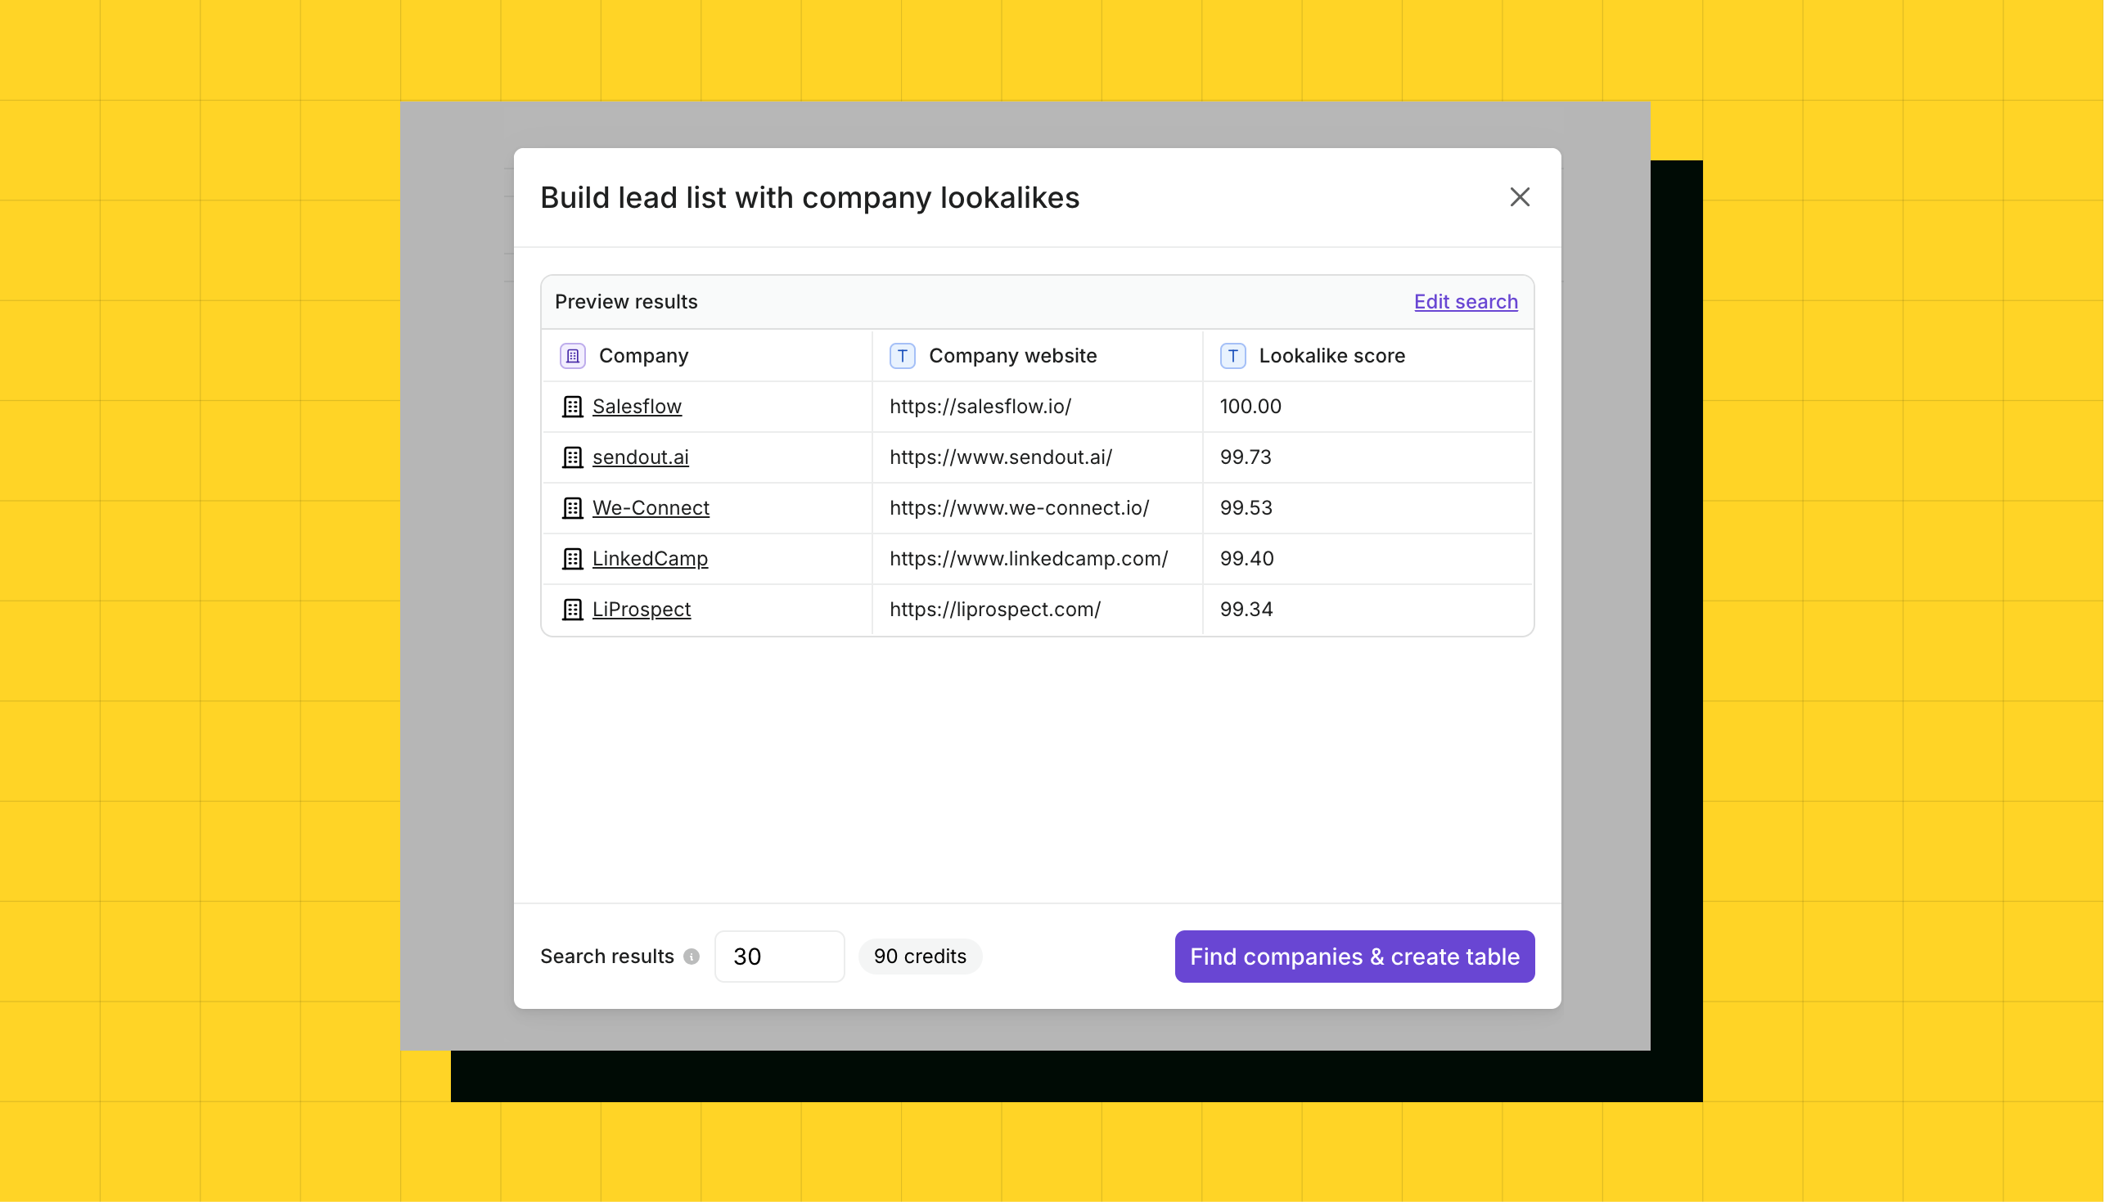
Task: Click the 99.53 lookalike score cell
Action: 1367,507
